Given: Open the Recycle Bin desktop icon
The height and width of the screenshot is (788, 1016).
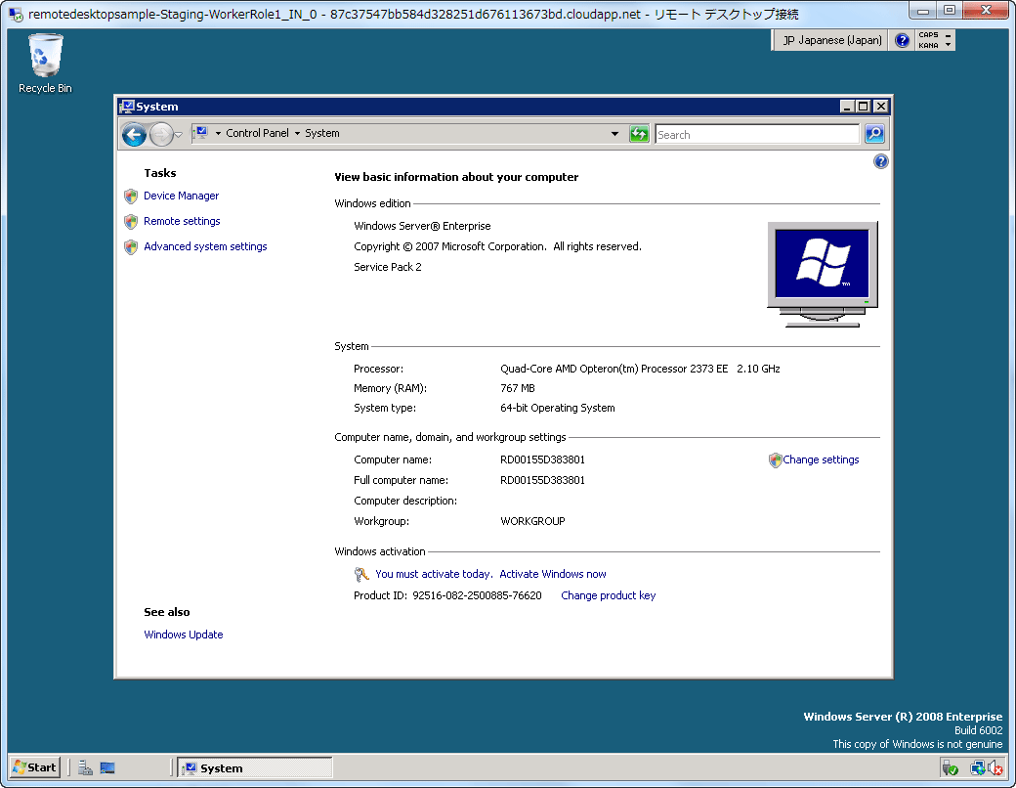Looking at the screenshot, I should (45, 65).
